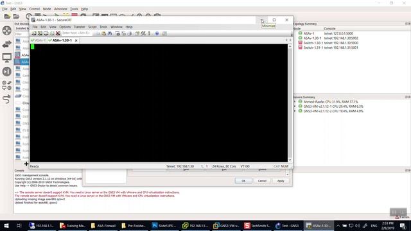Click the Find binoculars icon in SecureCRT toolbar

[110, 33]
